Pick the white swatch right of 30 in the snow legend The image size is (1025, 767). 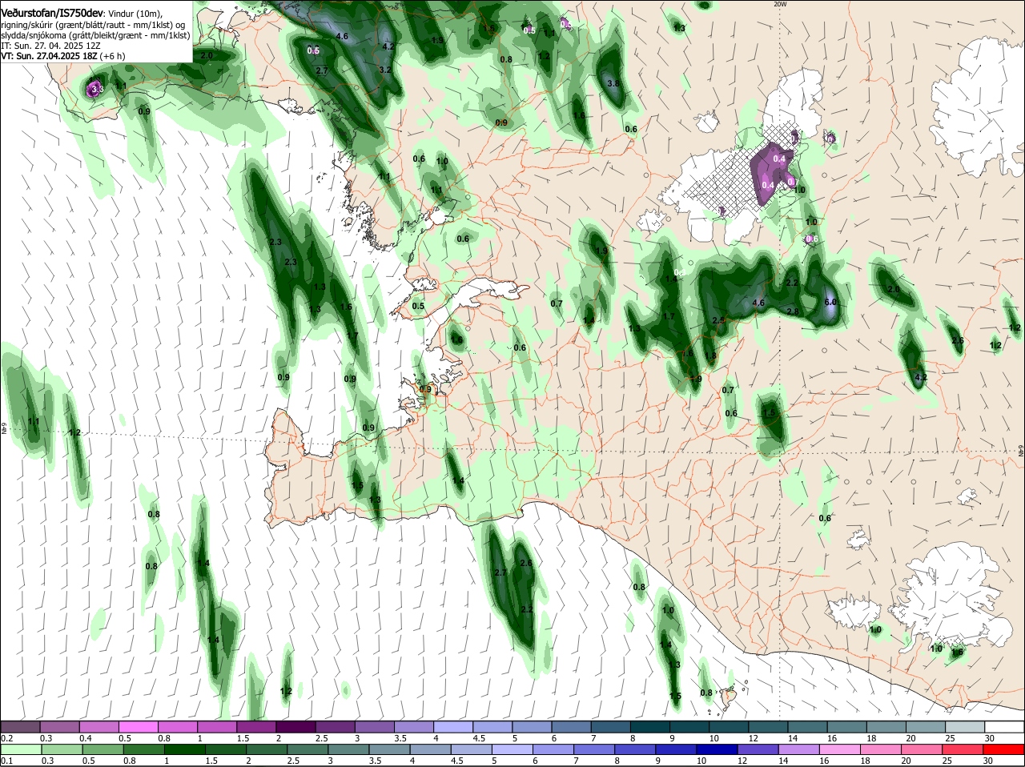point(1004,726)
